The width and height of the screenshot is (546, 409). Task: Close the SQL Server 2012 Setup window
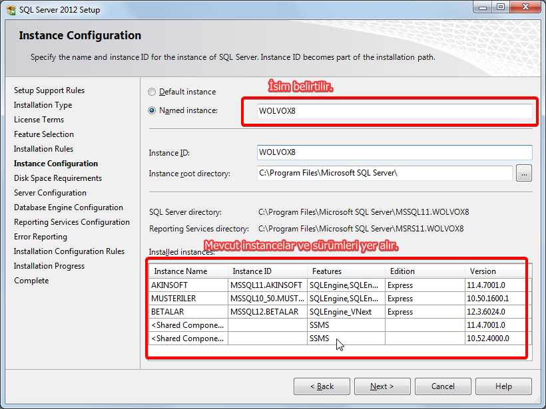pos(526,7)
